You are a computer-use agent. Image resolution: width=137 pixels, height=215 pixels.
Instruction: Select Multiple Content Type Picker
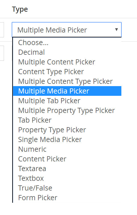67,81
